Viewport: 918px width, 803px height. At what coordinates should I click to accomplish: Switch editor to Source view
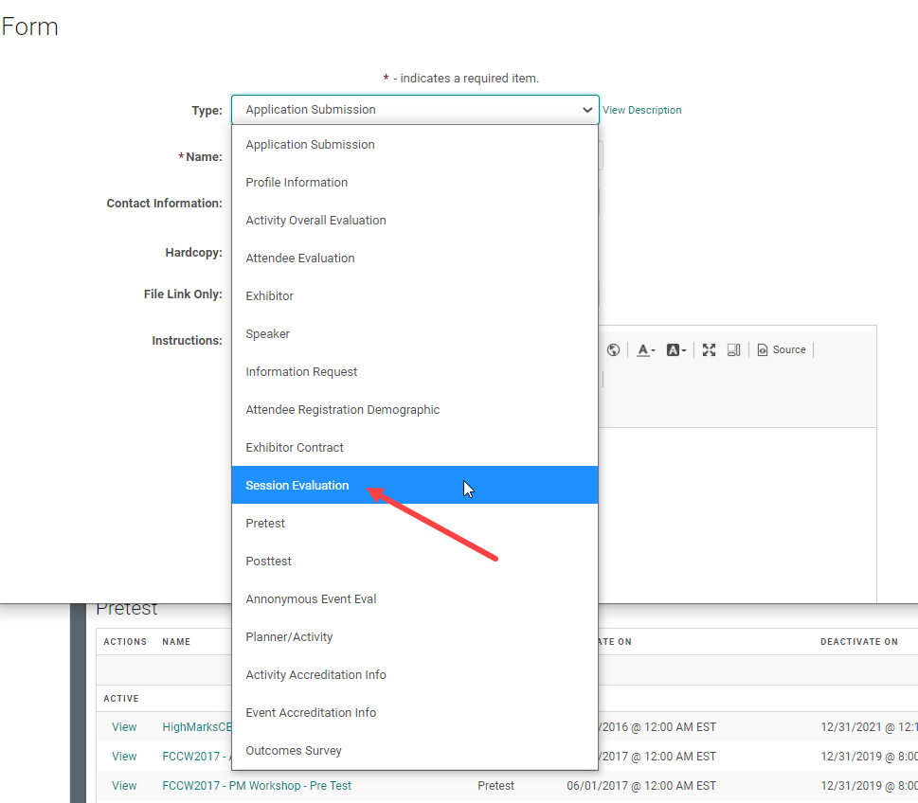[782, 350]
